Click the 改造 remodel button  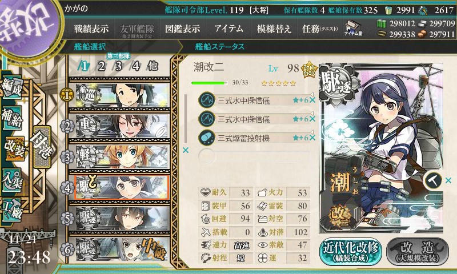(418, 252)
